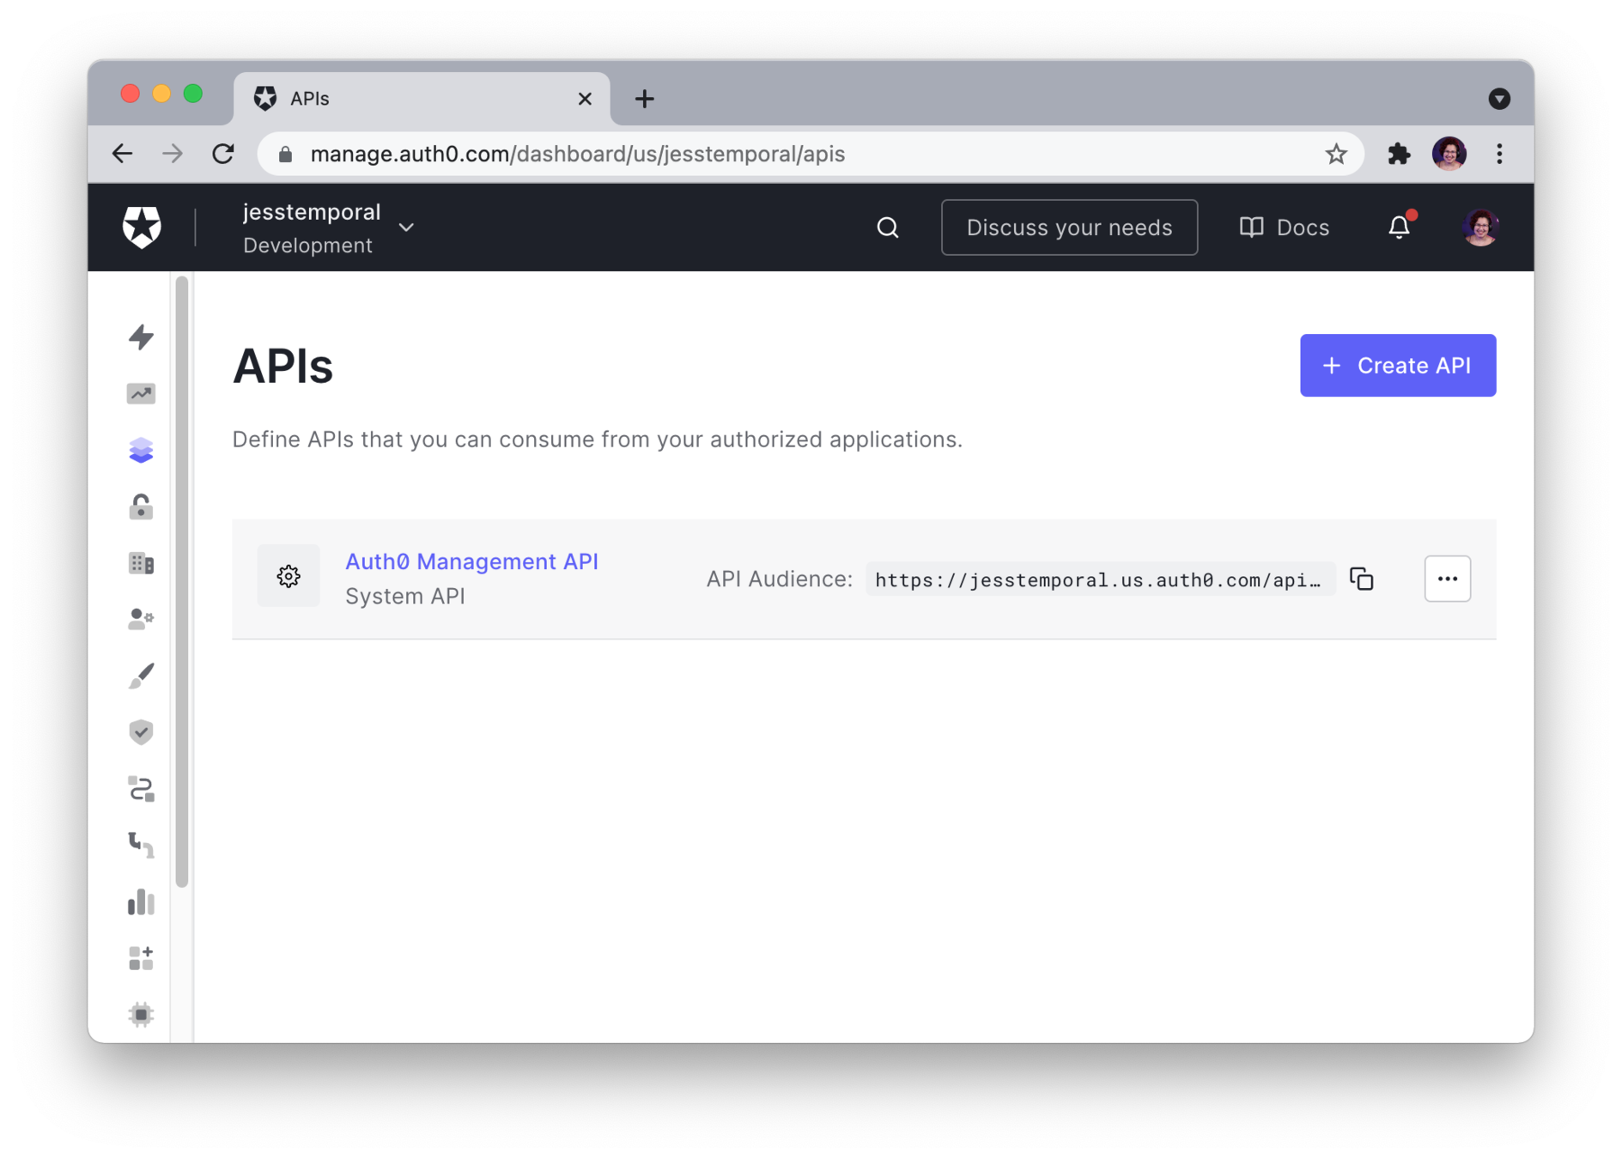Open the Security shield sidebar icon

click(141, 732)
